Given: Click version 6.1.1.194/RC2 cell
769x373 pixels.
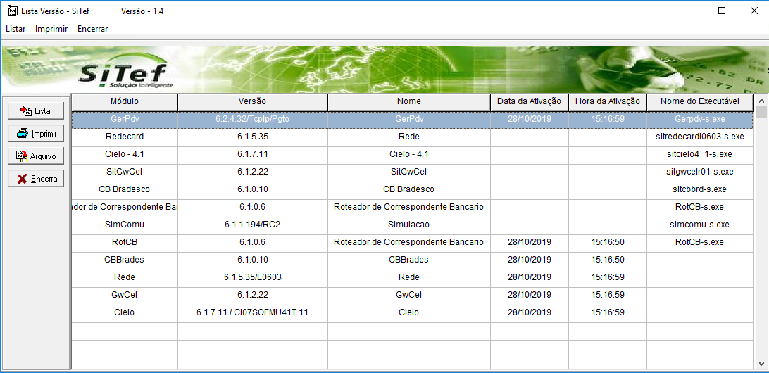Looking at the screenshot, I should [252, 225].
